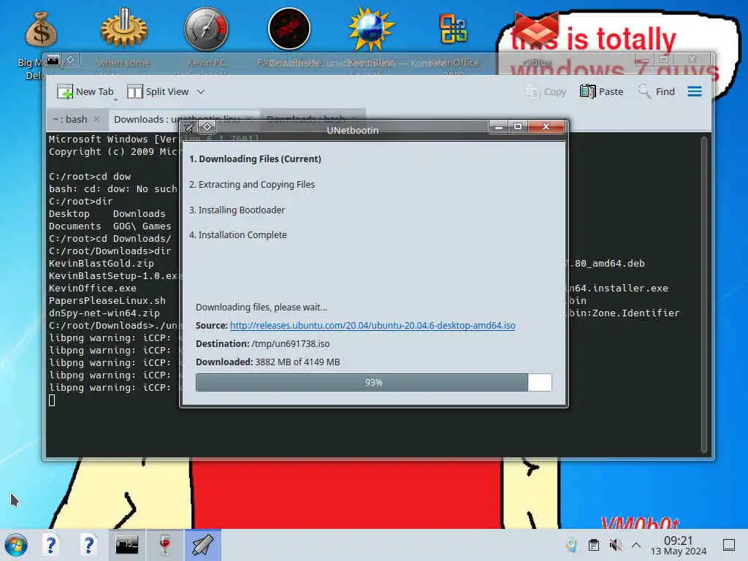
Task: Click the 93% download progress bar
Action: [x=373, y=383]
